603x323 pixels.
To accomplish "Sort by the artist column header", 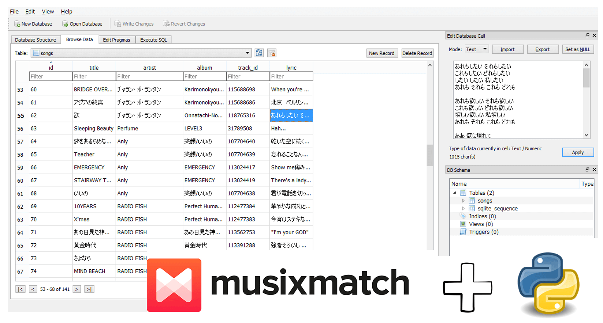I will 149,68.
